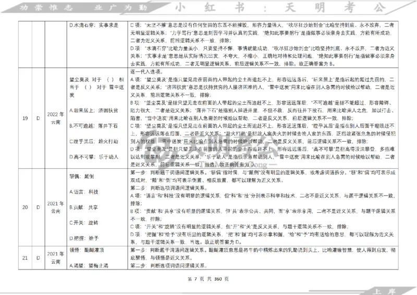The height and width of the screenshot is (295, 417).
Task: Click "第一步" line in row 21 explanation
Action: pyautogui.click(x=263, y=254)
